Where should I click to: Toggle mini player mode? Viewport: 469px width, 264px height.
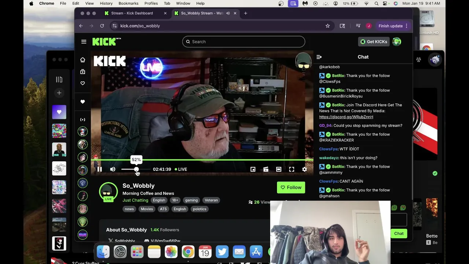click(x=253, y=169)
